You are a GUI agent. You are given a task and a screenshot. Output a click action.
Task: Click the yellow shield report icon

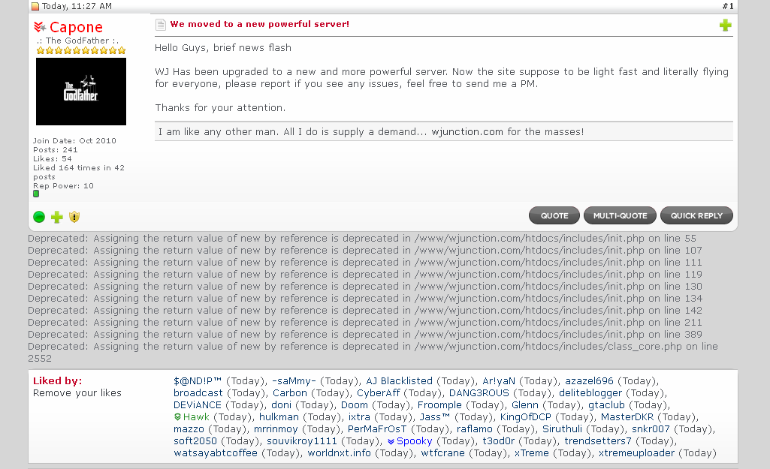[x=74, y=217]
